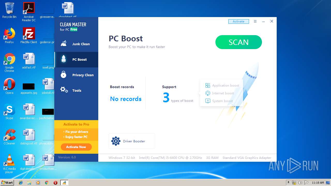Minimize the Clean Master window
Image resolution: width=331 pixels, height=186 pixels.
264,21
